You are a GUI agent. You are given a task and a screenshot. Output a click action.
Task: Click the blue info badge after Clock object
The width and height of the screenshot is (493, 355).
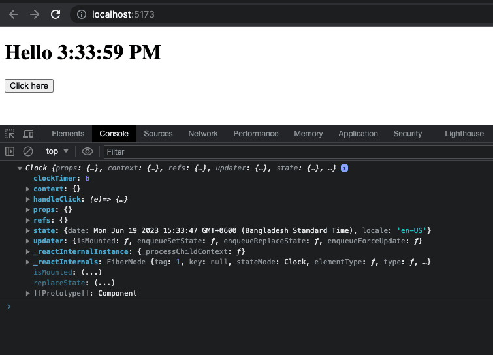pos(344,168)
